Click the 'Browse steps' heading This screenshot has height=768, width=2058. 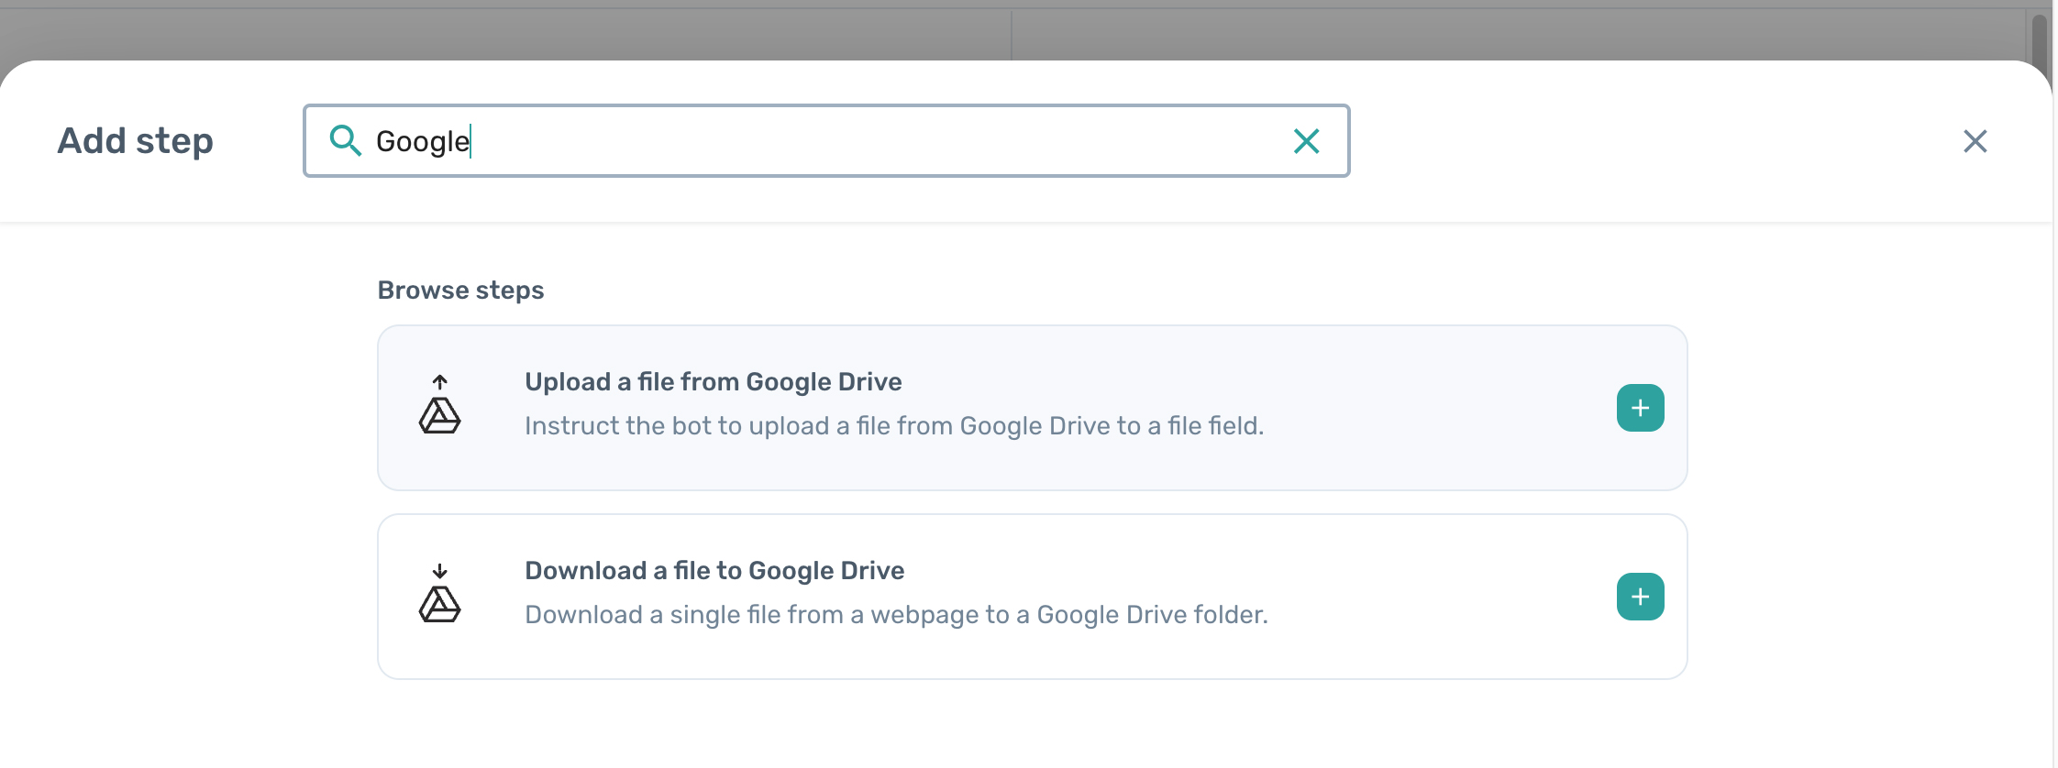pyautogui.click(x=460, y=291)
